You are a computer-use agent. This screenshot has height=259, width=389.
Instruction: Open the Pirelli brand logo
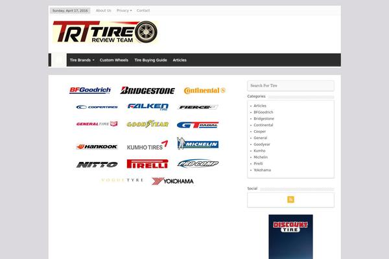147,164
